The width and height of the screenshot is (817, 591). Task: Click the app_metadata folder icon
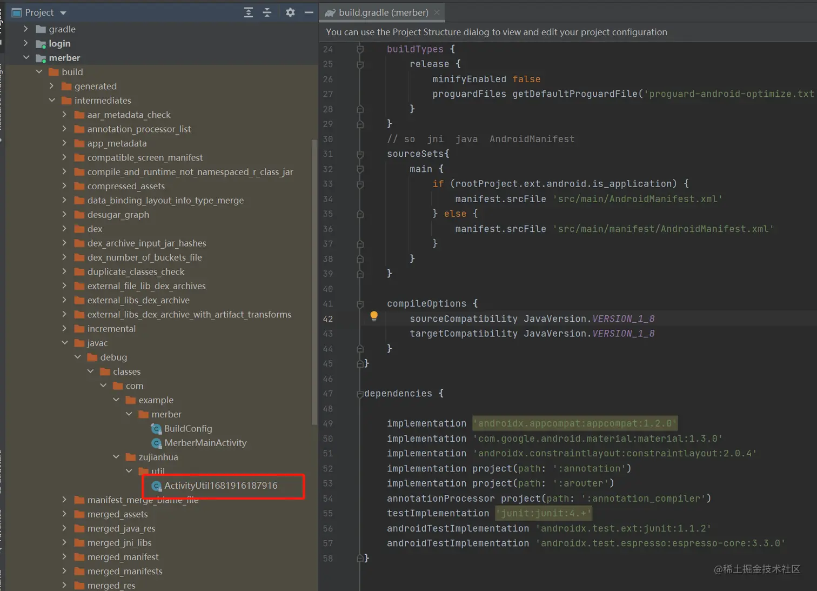pos(79,143)
